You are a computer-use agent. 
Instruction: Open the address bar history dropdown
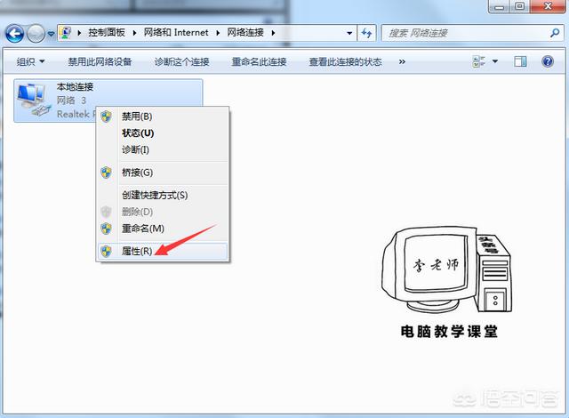tap(349, 34)
